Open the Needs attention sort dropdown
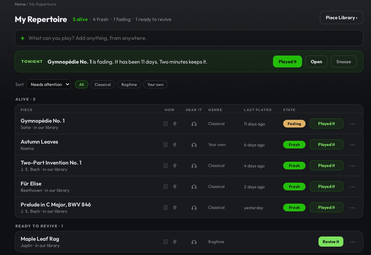 click(x=49, y=84)
